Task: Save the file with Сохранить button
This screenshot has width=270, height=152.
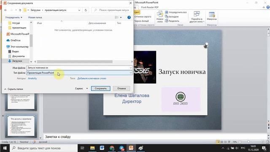Action: coord(100,88)
